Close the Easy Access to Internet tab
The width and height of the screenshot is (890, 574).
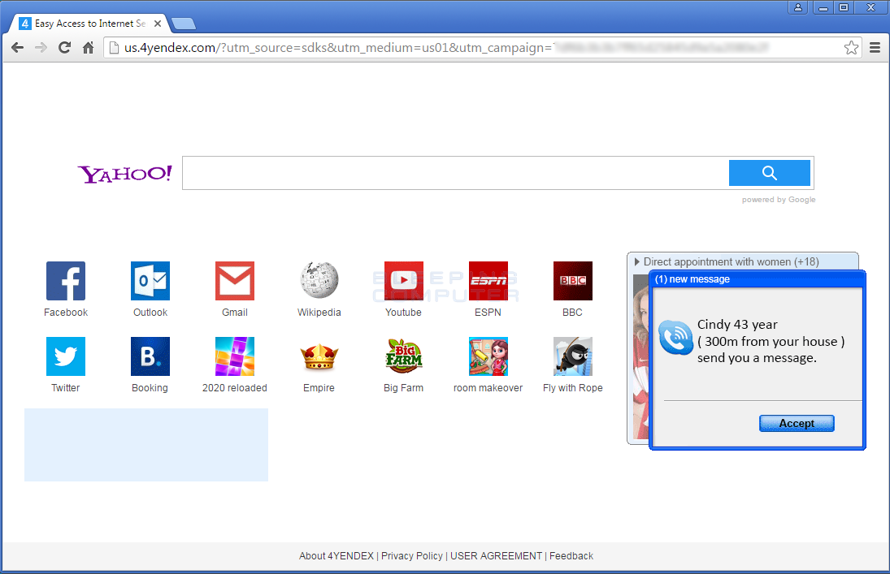pyautogui.click(x=158, y=24)
